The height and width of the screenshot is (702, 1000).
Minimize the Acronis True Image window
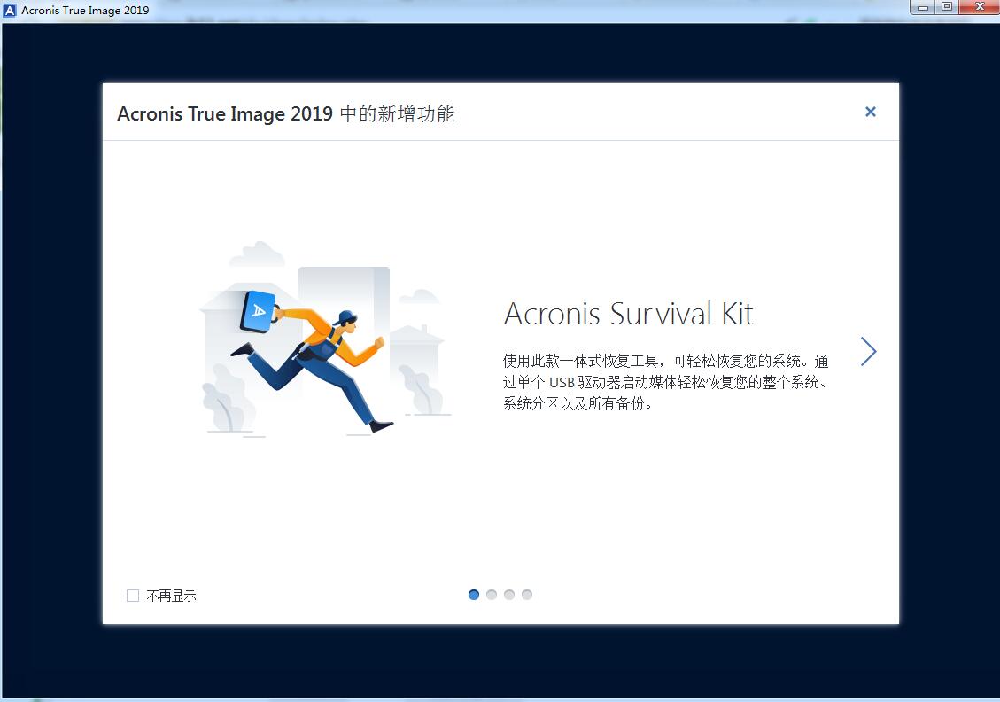[x=922, y=7]
